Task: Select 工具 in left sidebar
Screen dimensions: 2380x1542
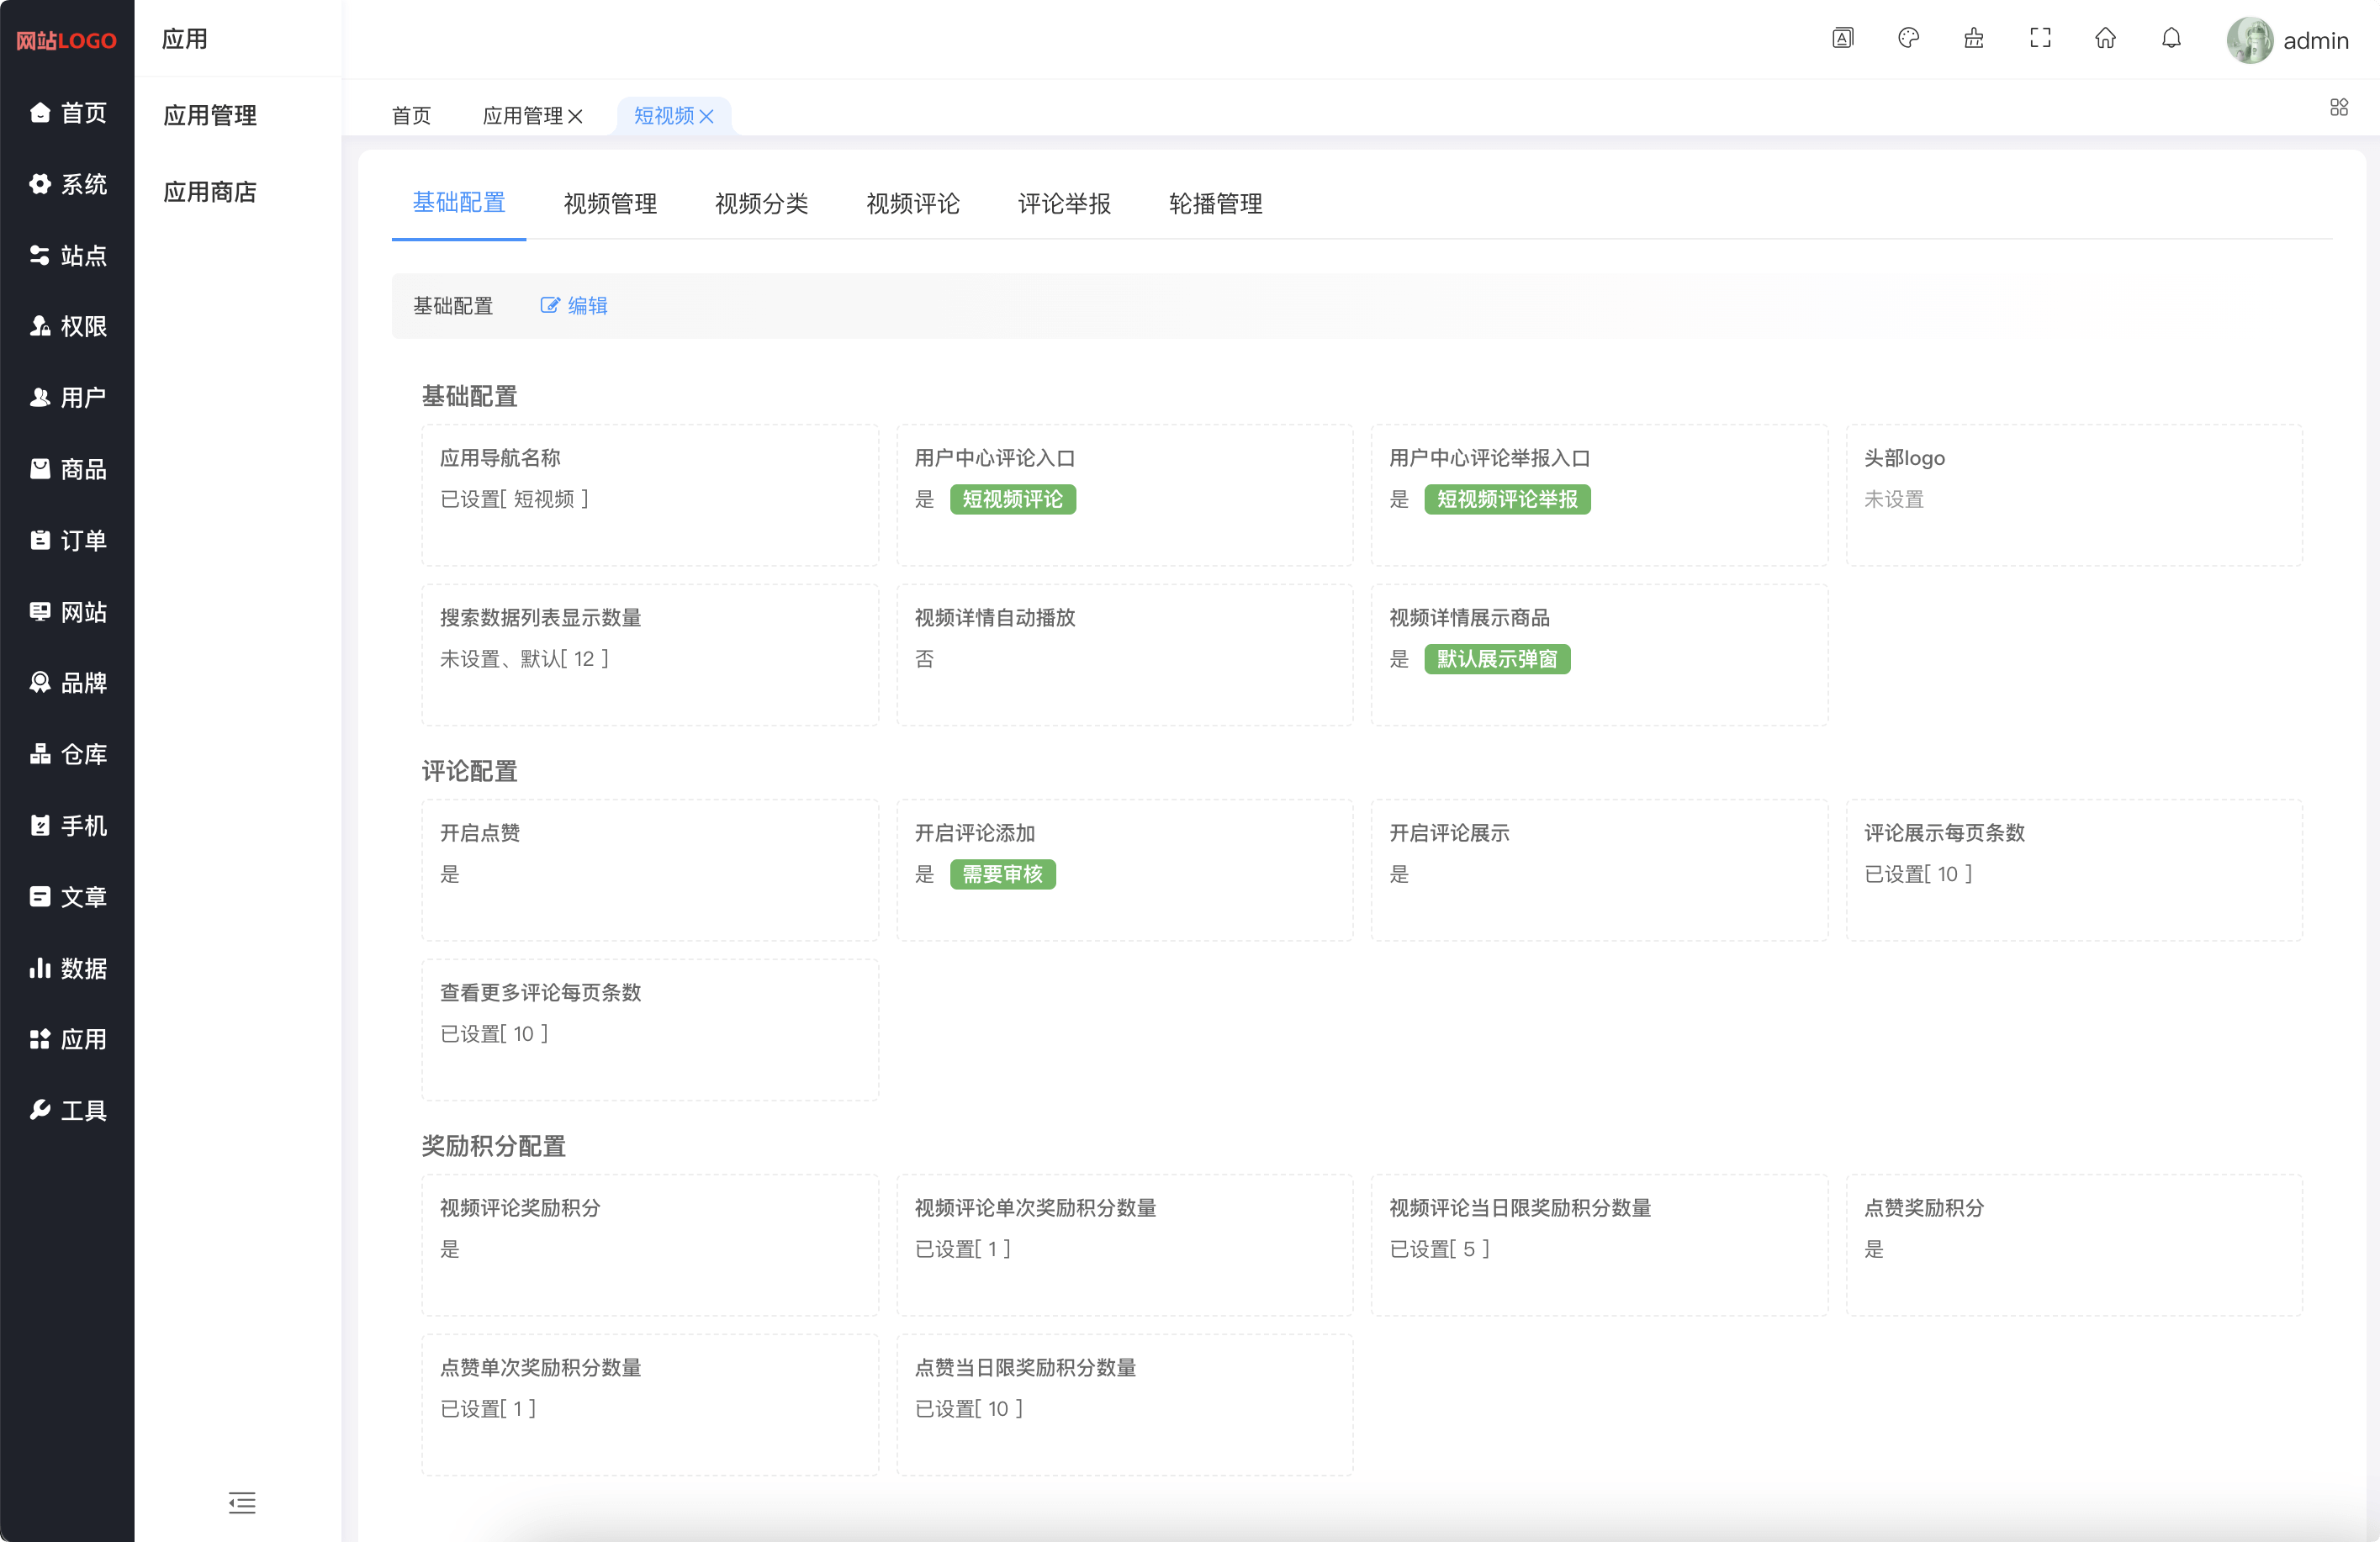Action: coord(68,1110)
